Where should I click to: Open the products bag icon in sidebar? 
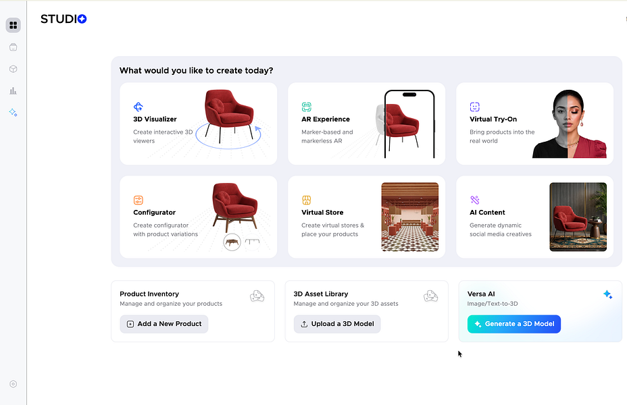pyautogui.click(x=14, y=47)
